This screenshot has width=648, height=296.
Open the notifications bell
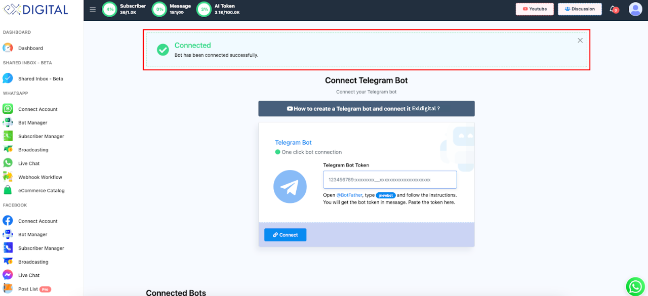click(x=614, y=9)
